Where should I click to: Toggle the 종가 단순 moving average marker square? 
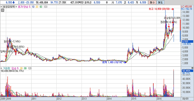(x=16, y=7)
